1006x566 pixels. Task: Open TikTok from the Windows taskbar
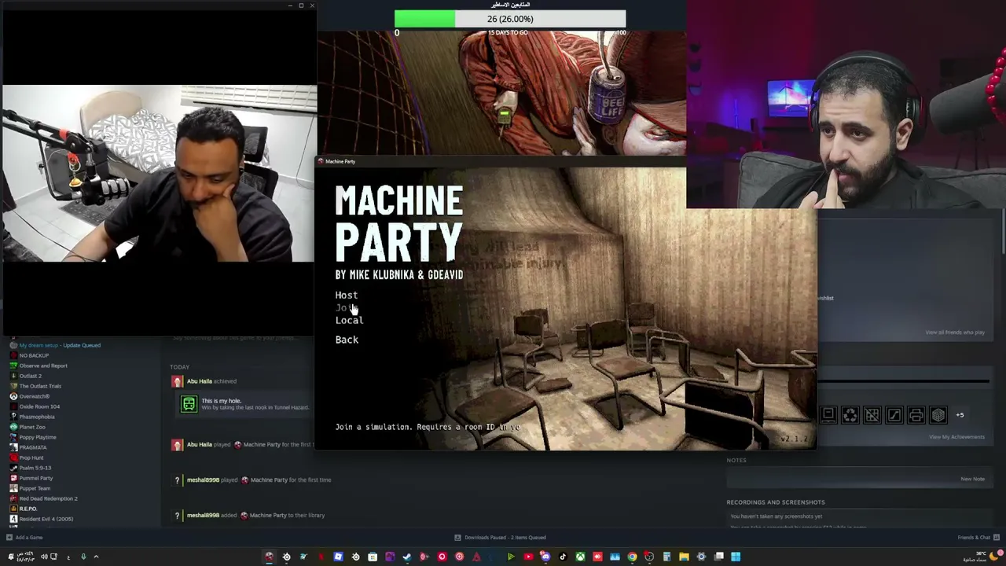563,557
